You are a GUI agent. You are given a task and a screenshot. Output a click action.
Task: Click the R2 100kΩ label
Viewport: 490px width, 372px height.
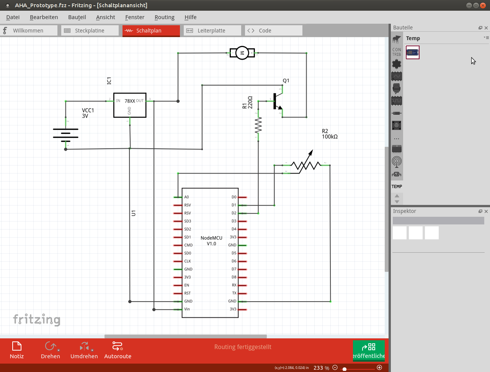coord(330,134)
